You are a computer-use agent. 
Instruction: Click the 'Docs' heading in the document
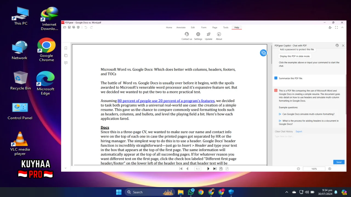pos(105,128)
